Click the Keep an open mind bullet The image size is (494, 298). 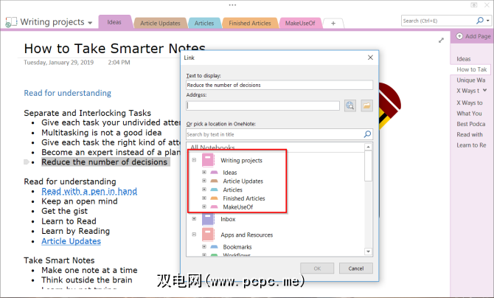[x=80, y=201]
